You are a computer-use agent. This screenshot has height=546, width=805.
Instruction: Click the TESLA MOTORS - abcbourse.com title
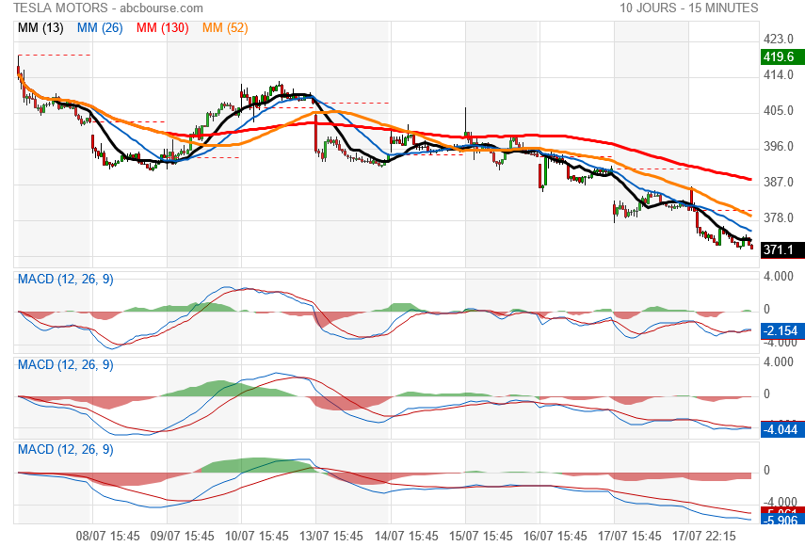[108, 8]
